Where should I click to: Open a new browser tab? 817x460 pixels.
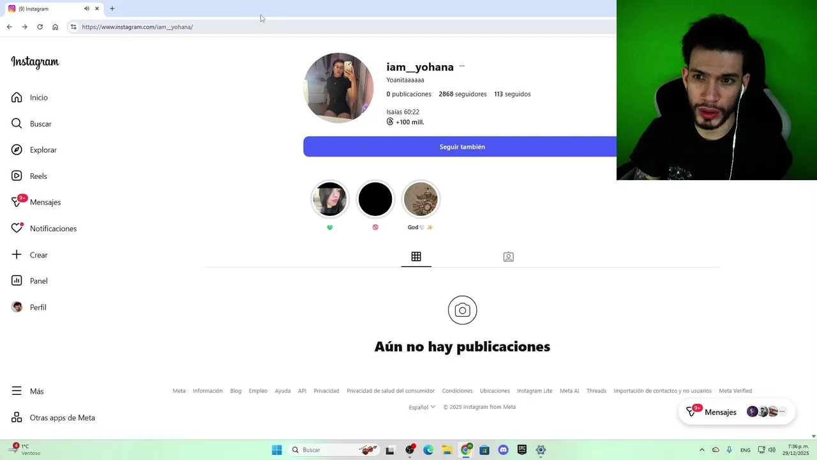coord(112,8)
